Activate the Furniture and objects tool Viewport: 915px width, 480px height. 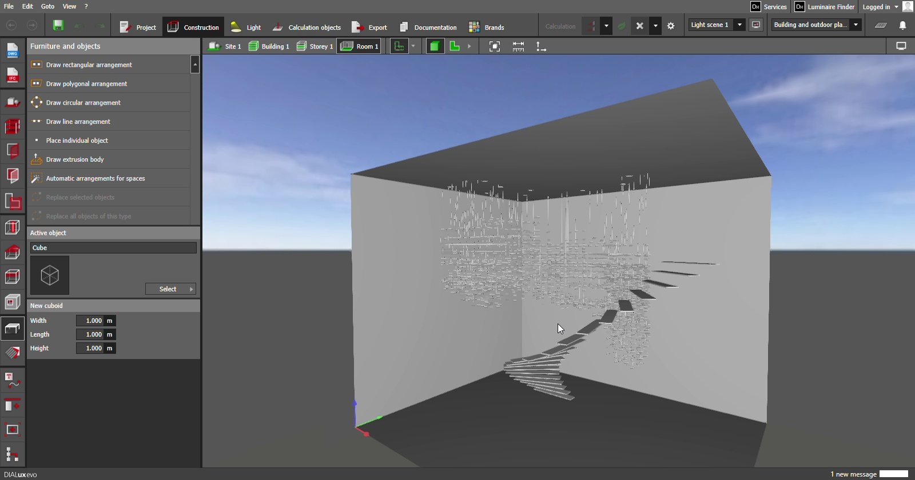pos(12,329)
